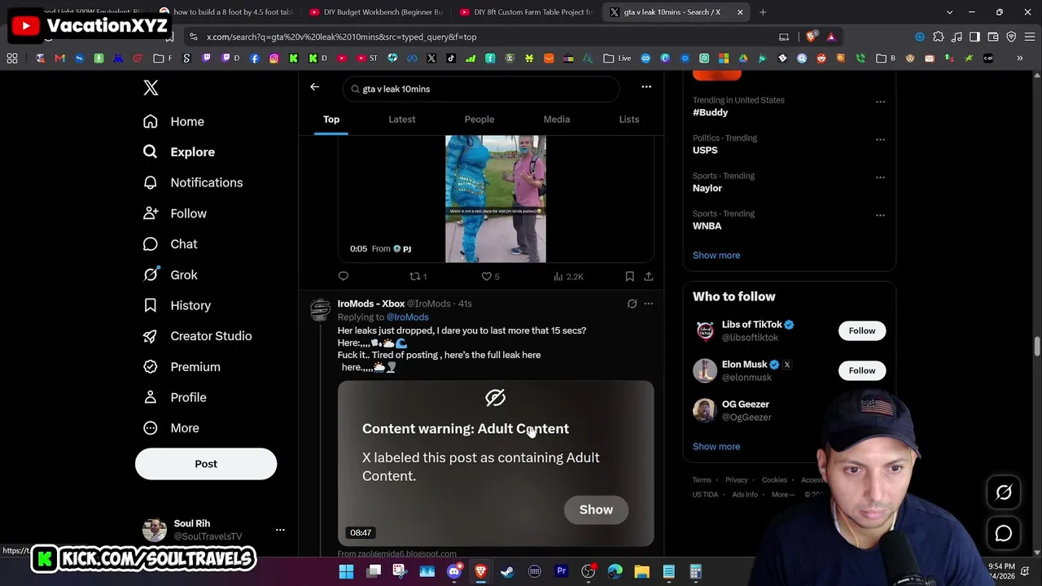
Task: Follow Elon Musk
Action: point(862,370)
